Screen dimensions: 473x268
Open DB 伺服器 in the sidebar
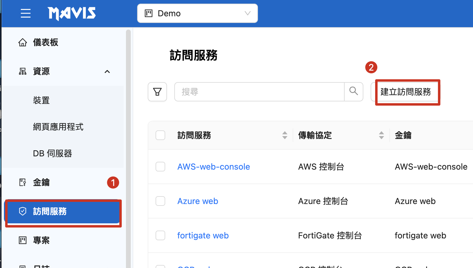coord(53,153)
